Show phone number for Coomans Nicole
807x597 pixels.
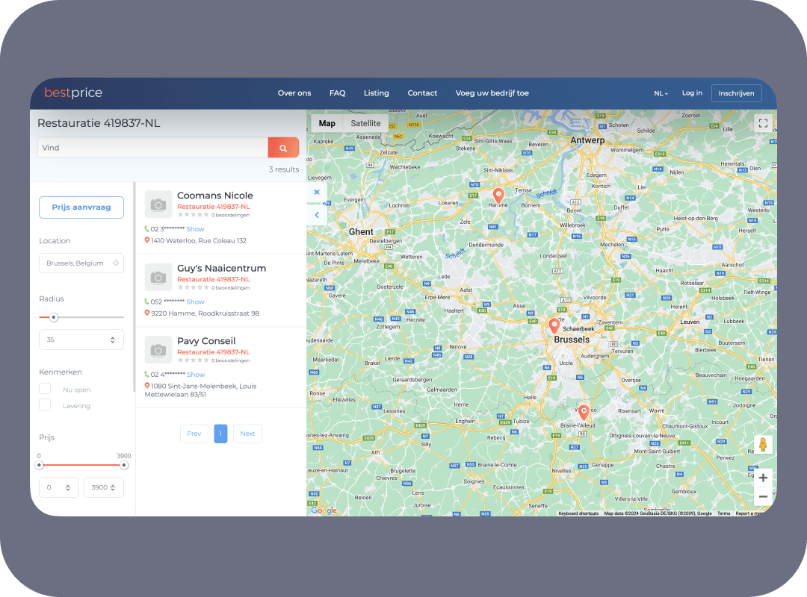point(195,229)
